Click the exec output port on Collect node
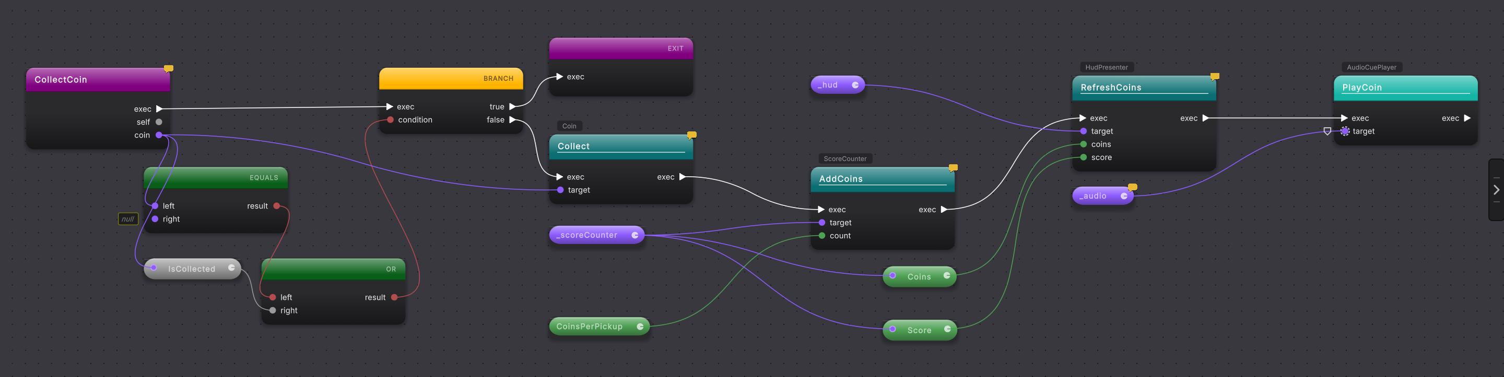Image resolution: width=1504 pixels, height=377 pixels. tap(683, 177)
